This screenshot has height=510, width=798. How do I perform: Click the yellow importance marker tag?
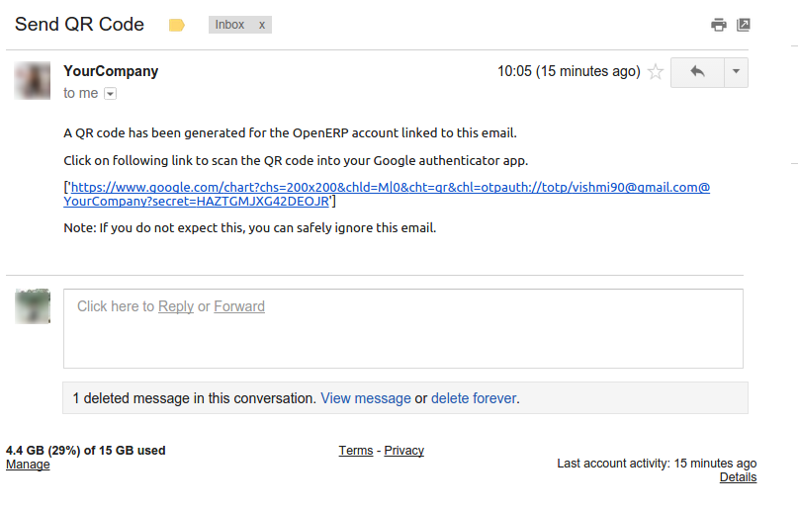[x=177, y=25]
